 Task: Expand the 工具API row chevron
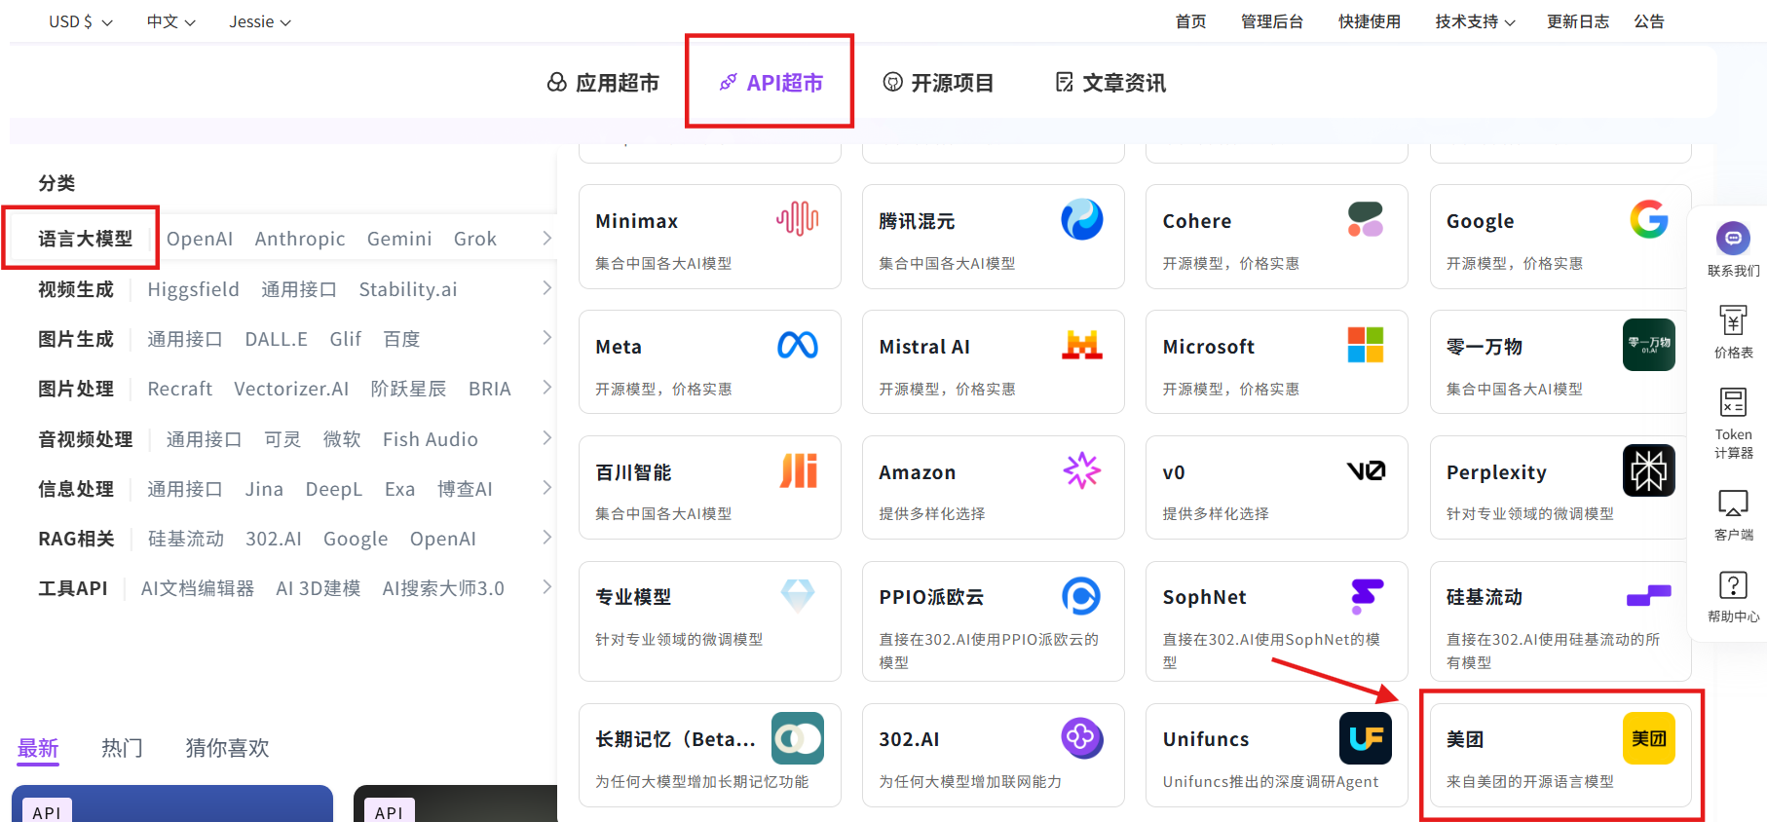point(546,586)
